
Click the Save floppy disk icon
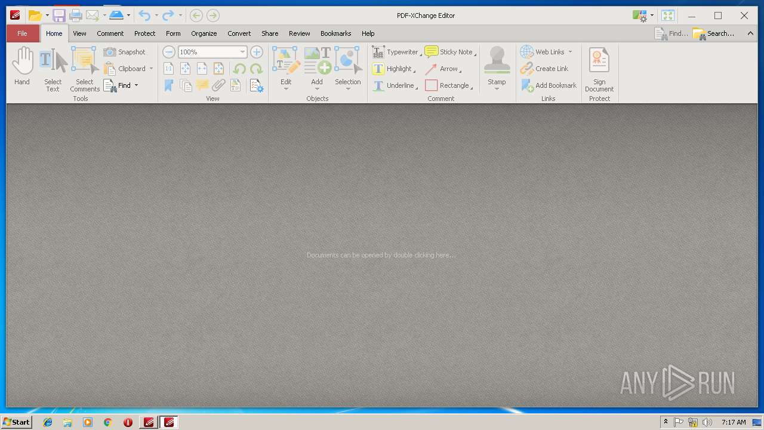[59, 16]
